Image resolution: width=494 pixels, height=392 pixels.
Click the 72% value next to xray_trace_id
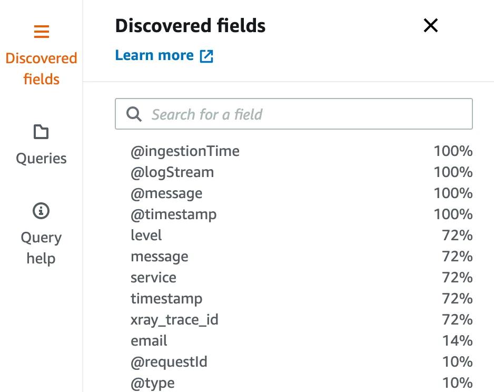click(458, 320)
